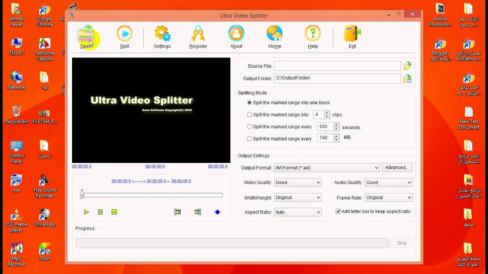Select VLC media player desktop shortcut

[16, 221]
